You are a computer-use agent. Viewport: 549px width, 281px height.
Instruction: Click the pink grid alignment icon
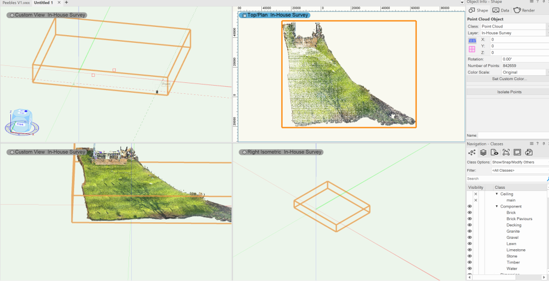(472, 49)
